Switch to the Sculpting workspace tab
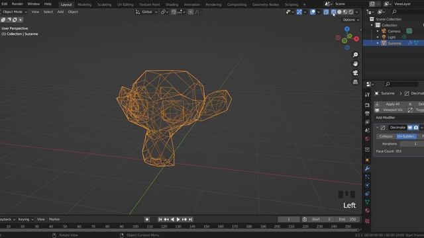The image size is (424, 238). 104,5
